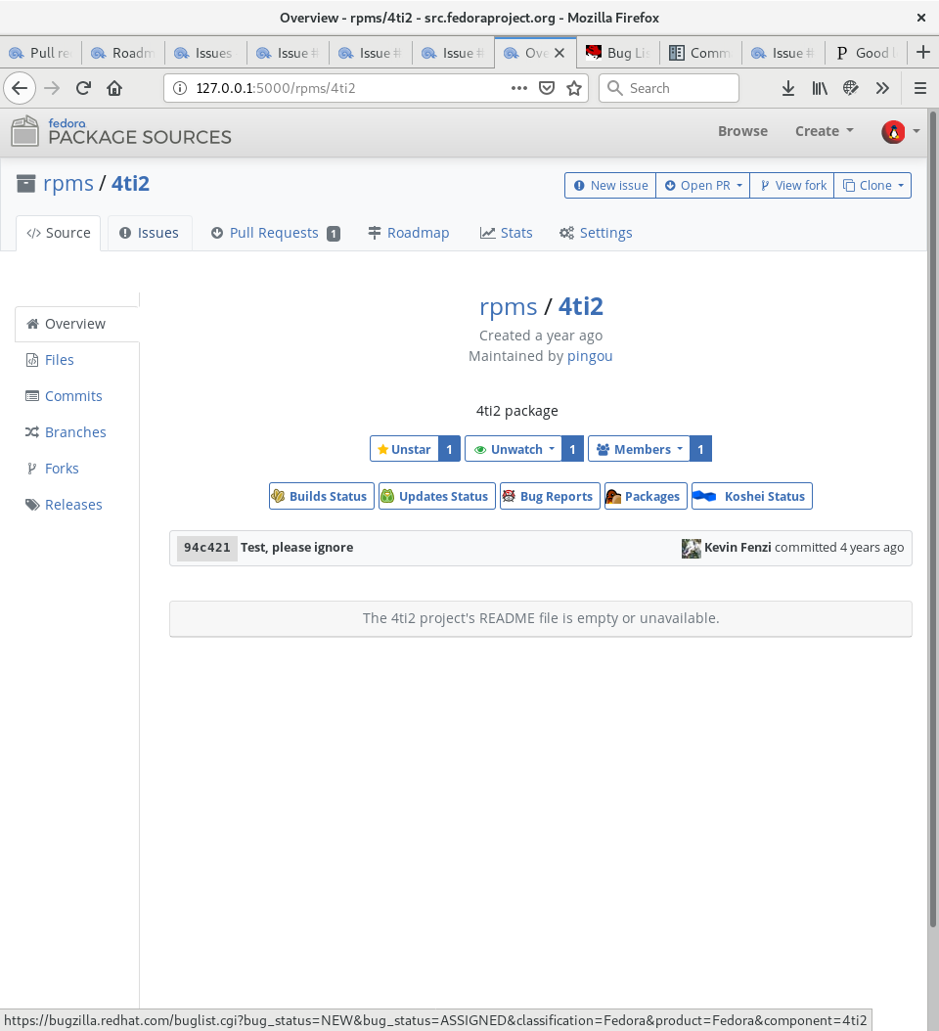The width and height of the screenshot is (939, 1031).
Task: Open the project Settings tab
Action: click(596, 233)
